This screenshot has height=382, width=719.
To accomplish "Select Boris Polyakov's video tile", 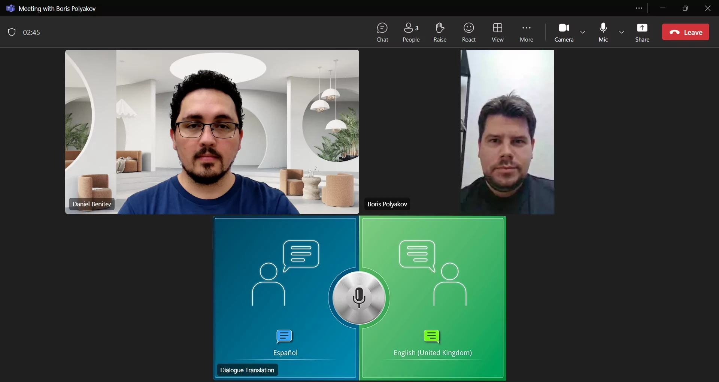I will (x=507, y=132).
